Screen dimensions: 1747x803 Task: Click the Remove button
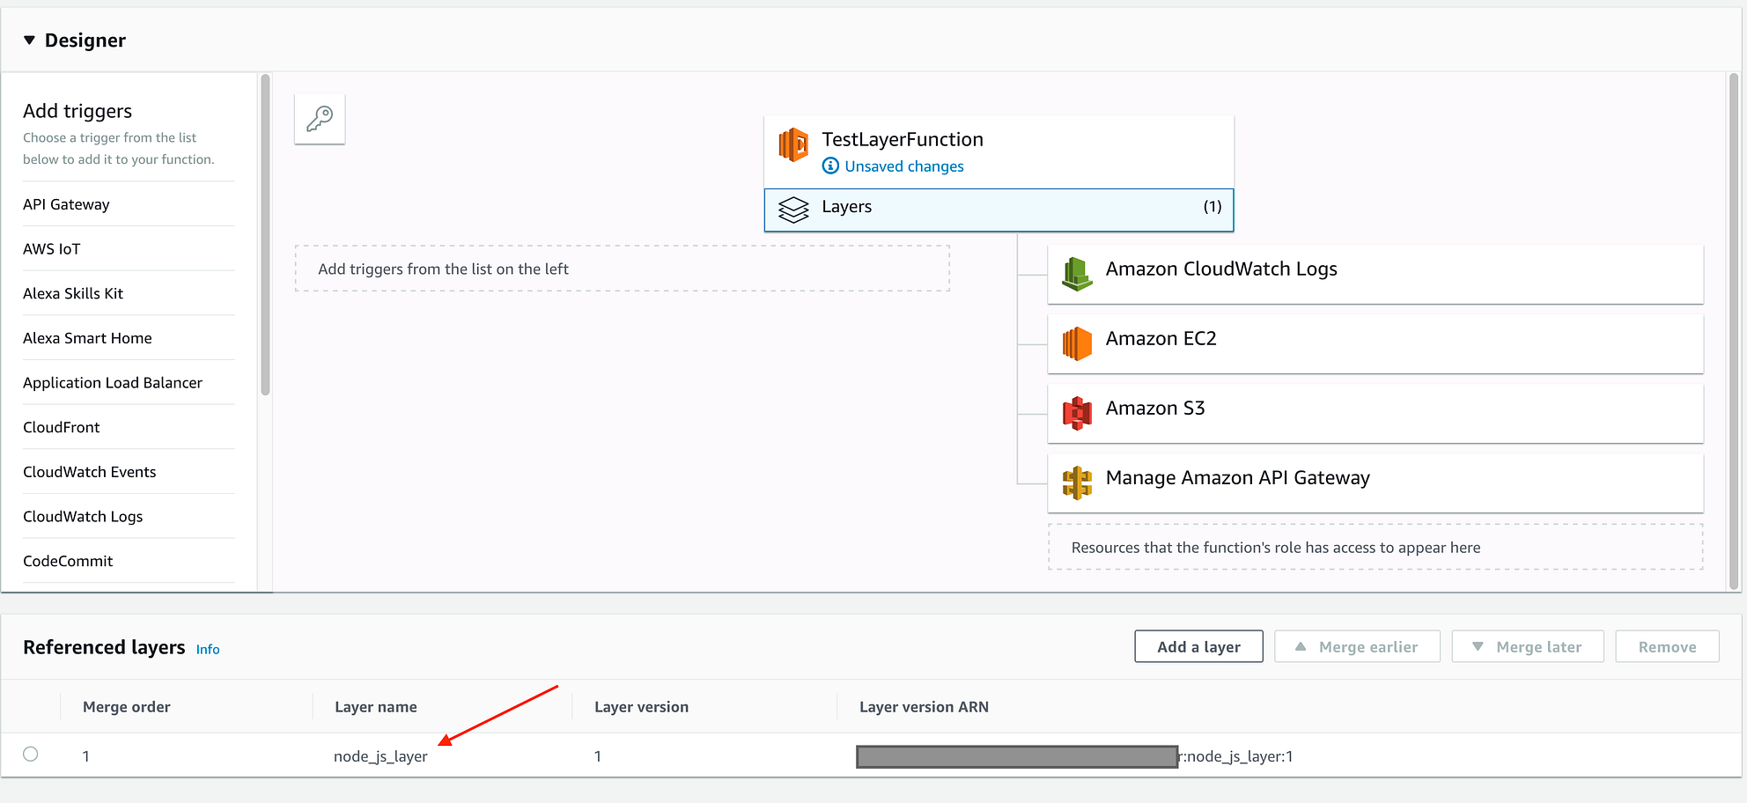coord(1667,646)
